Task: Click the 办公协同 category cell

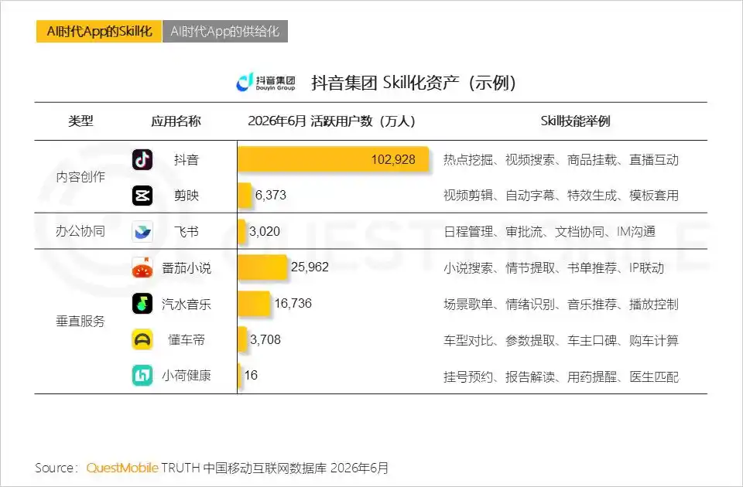Action: tap(80, 231)
